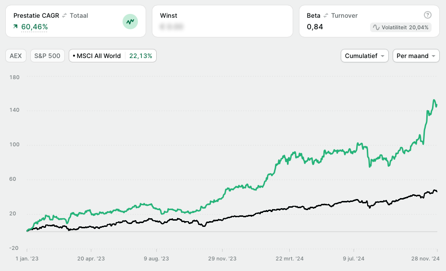Click the 29 nov. '23 axis label

(x=223, y=259)
